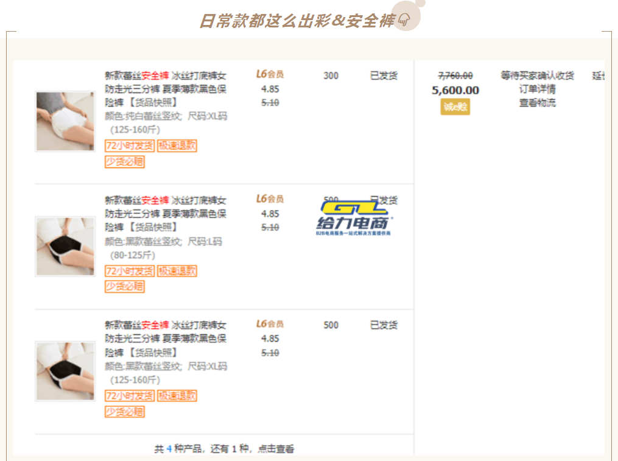618x461 pixels.
Task: Open the white lace shorts product thumbnail
Action: coord(65,121)
